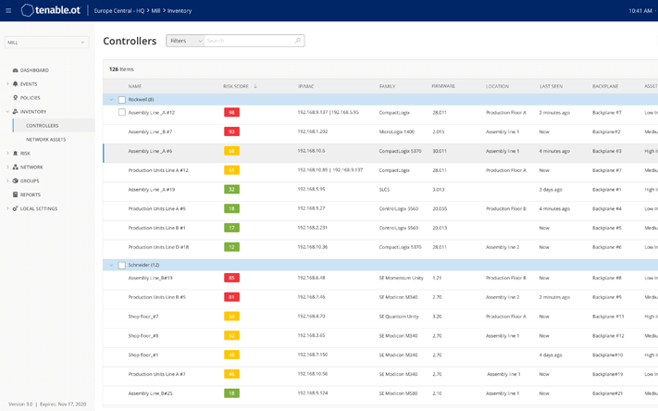
Task: Click the Dashboard icon in sidebar
Action: click(16, 70)
